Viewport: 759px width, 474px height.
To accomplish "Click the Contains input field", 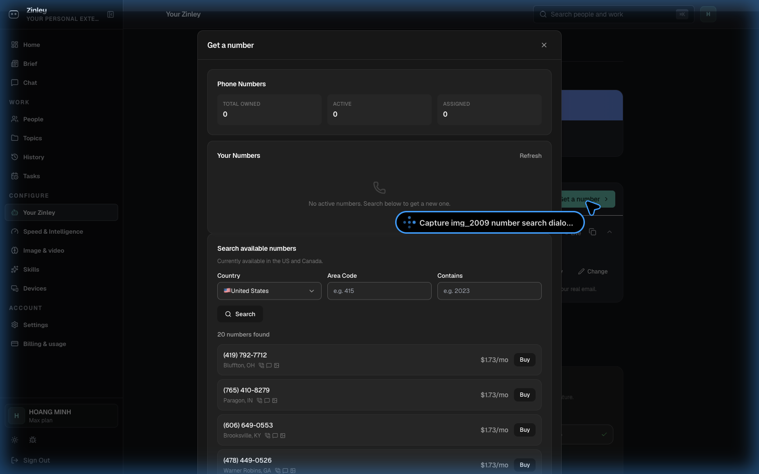I will coord(490,291).
